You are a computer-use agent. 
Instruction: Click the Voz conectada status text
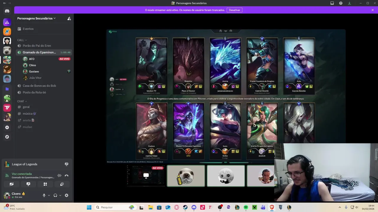[x=22, y=174]
